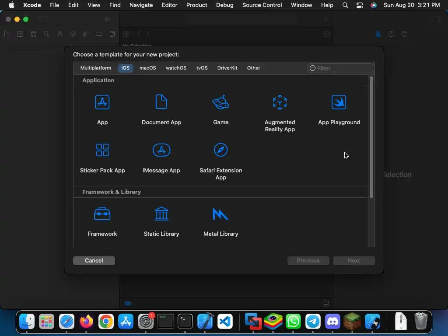The height and width of the screenshot is (336, 448).
Task: Select the App template icon
Action: pyautogui.click(x=102, y=102)
